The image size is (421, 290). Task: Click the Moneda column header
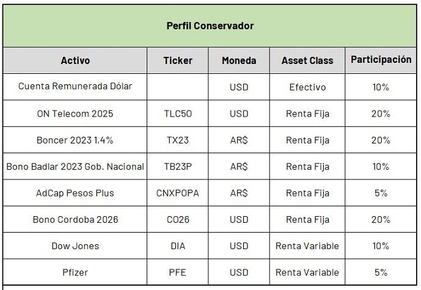click(x=239, y=60)
